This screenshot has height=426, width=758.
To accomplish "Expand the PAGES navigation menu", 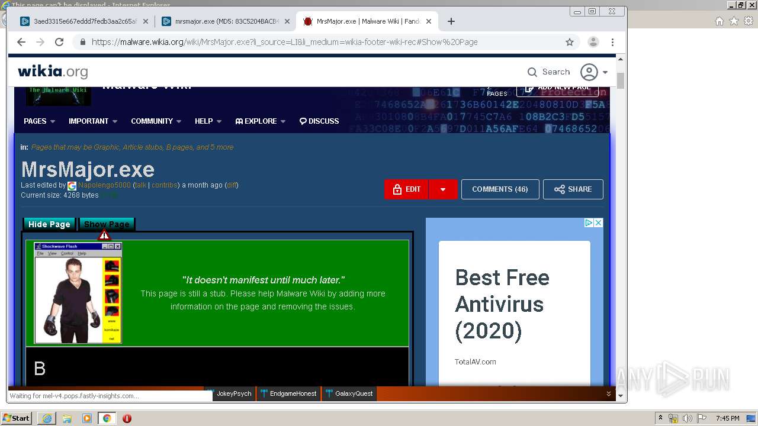I will pyautogui.click(x=39, y=121).
